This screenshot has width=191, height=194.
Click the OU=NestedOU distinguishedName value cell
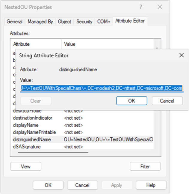click(x=108, y=139)
